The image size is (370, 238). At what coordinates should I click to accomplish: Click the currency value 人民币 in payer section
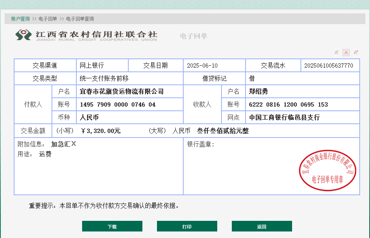pyautogui.click(x=89, y=117)
